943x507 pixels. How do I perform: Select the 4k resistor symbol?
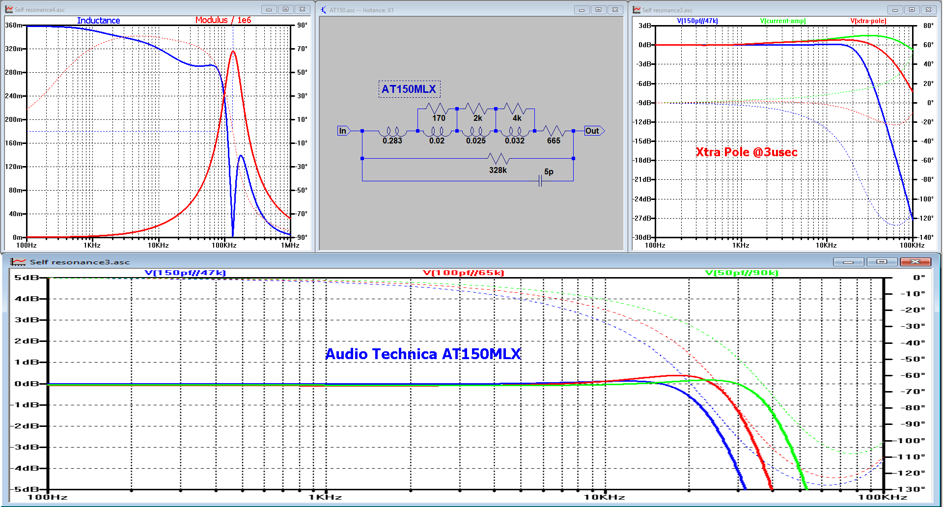515,108
